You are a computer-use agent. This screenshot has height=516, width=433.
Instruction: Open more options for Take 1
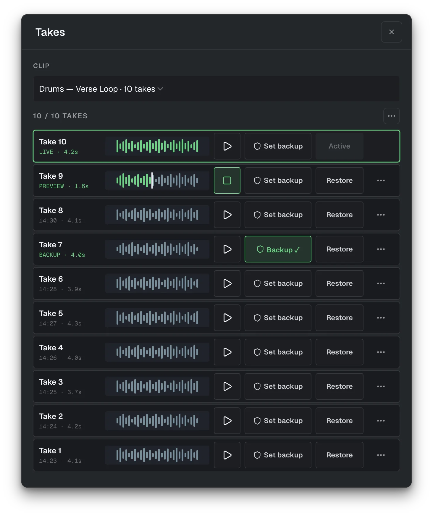pos(381,455)
